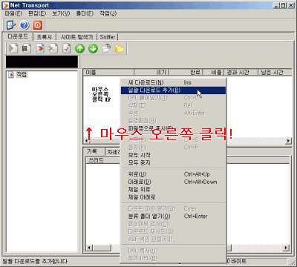Open the 파일(F) menu

(x=13, y=13)
